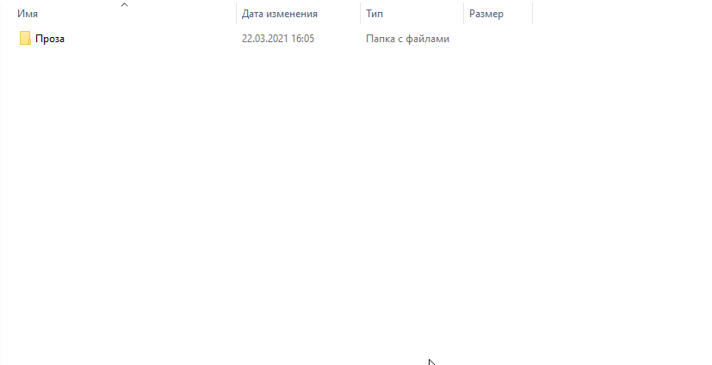Click the date 22.03.2021 16:05 cell

pos(278,39)
